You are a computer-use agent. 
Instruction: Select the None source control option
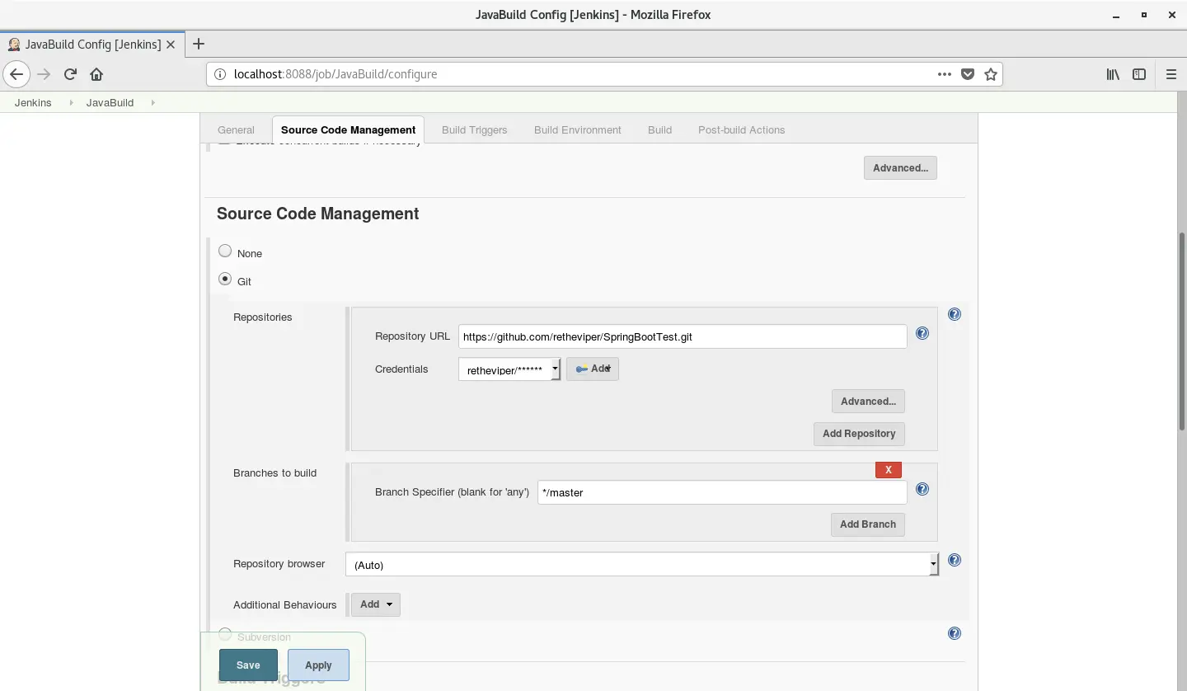click(225, 251)
